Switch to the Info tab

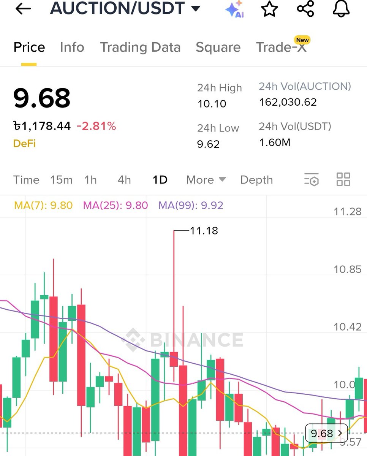click(72, 47)
